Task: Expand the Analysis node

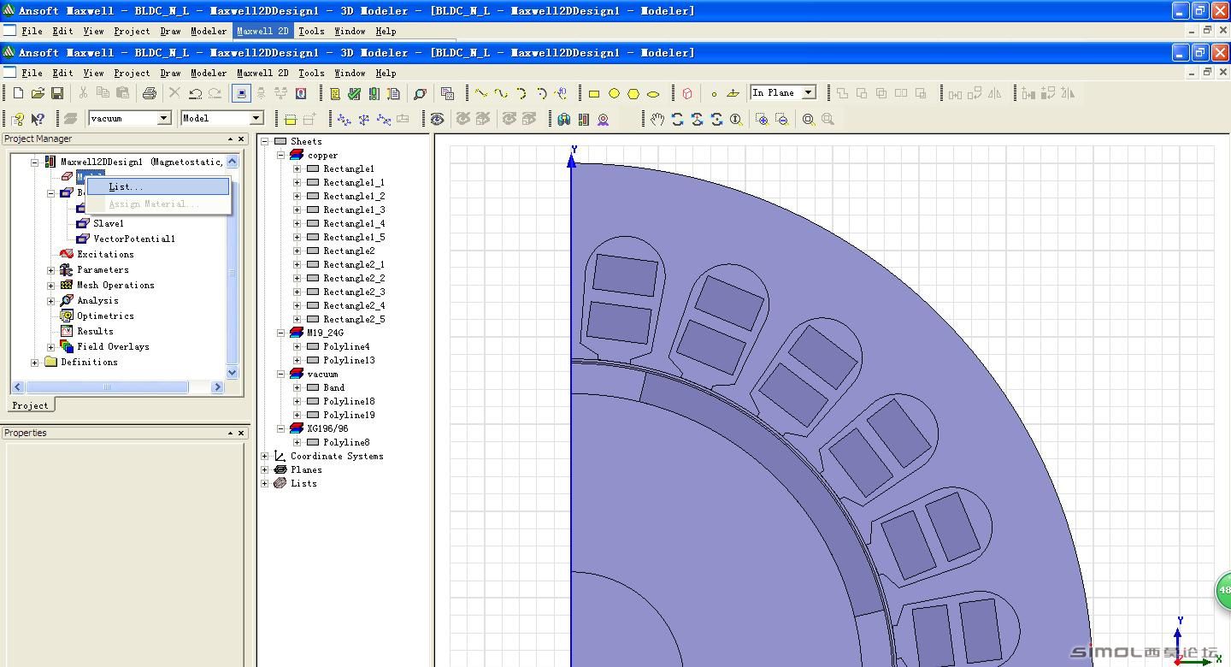Action: (x=50, y=301)
